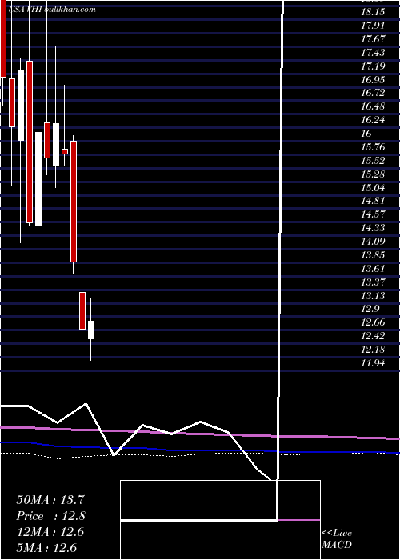Click the 17.91 price axis label
Viewport: 400px width, 560px height.
(x=373, y=26)
